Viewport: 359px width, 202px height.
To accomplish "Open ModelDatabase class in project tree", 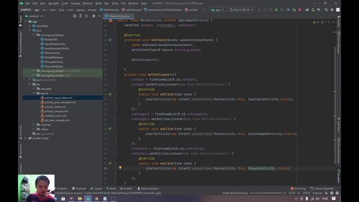I will [54, 57].
